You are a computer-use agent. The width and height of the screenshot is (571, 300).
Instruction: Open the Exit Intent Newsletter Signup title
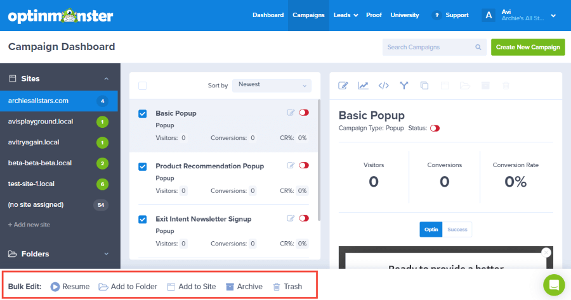[203, 219]
